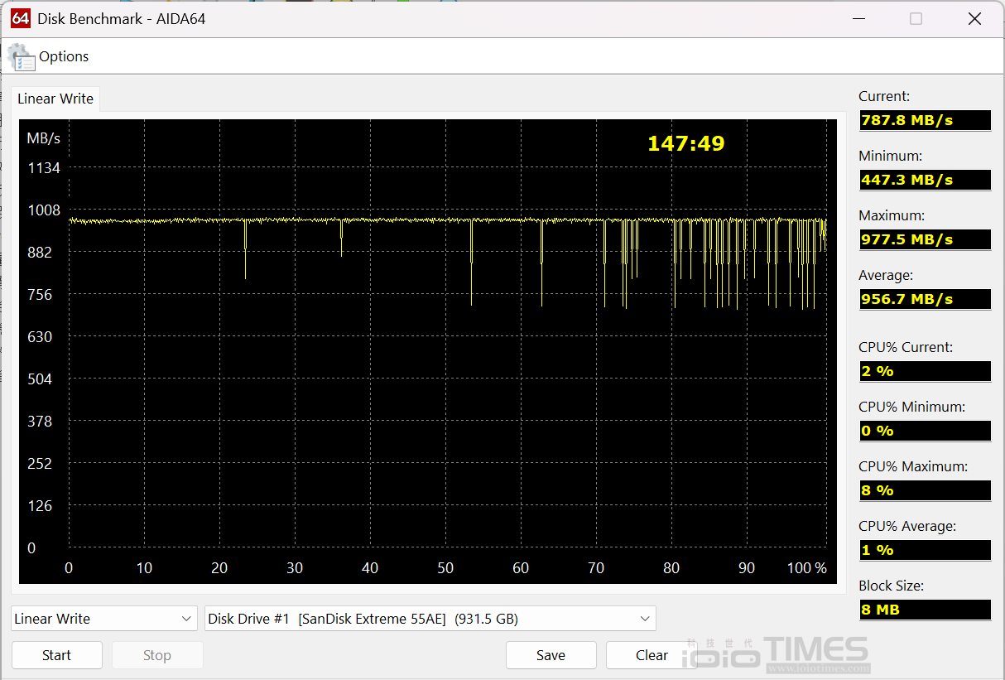Click the disk dropdown chevron arrow
The width and height of the screenshot is (1005, 680).
[x=645, y=618]
